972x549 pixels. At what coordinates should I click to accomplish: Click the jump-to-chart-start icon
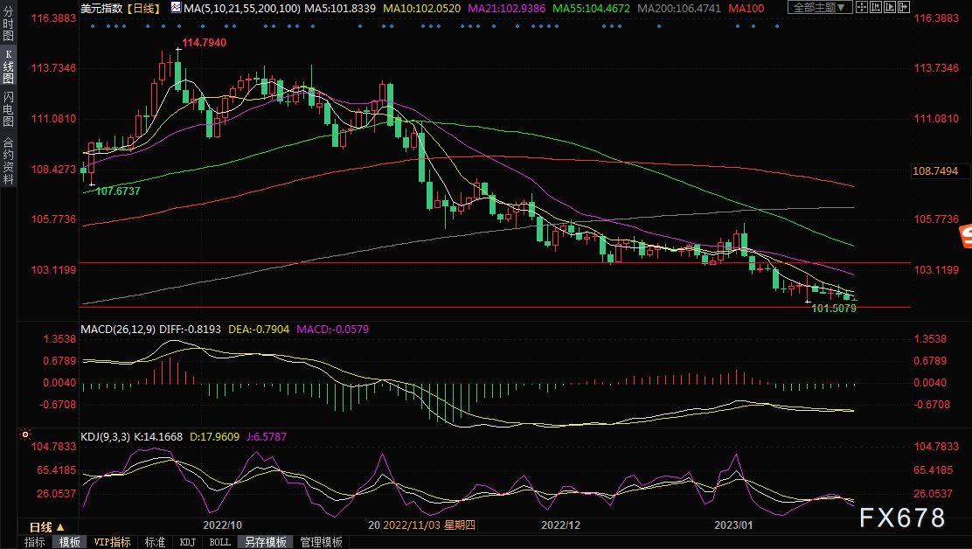pyautogui.click(x=876, y=7)
